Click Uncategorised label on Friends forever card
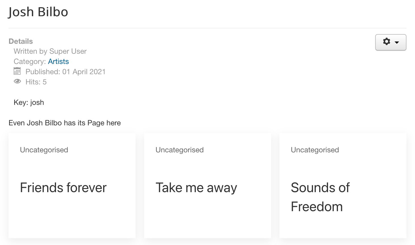This screenshot has width=415, height=245. (x=44, y=150)
